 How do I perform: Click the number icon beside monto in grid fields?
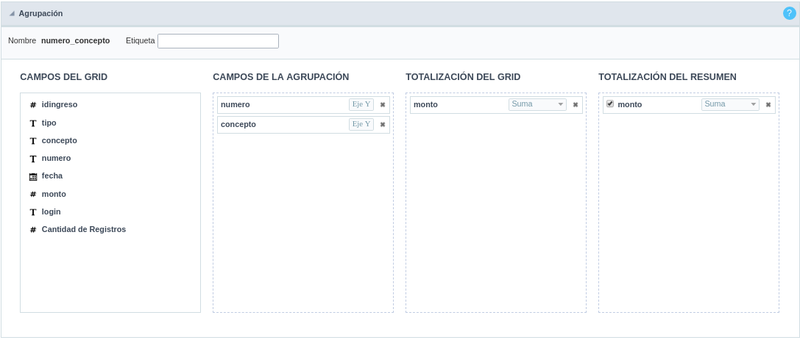coord(32,195)
